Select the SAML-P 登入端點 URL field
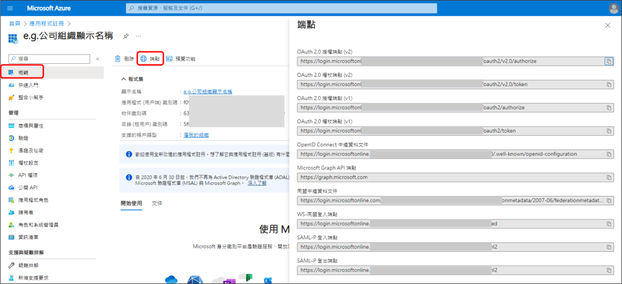This screenshot has height=284, width=622. point(455,247)
